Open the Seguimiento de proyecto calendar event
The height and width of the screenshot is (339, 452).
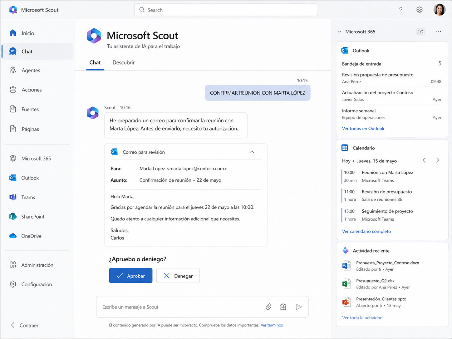coord(392,215)
